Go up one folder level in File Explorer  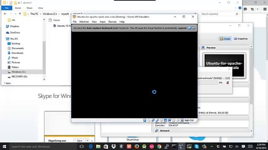point(20,14)
